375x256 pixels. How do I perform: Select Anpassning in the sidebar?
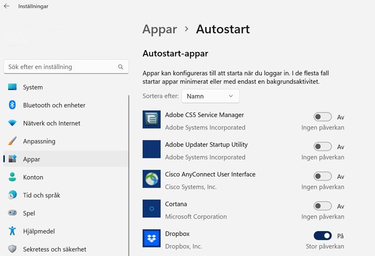point(66,141)
